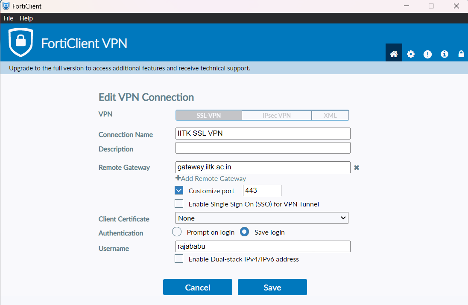Click the FortiClient title bar icon
468x305 pixels.
click(6, 6)
